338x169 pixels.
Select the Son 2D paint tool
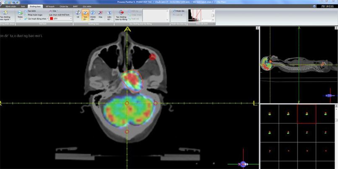click(85, 14)
